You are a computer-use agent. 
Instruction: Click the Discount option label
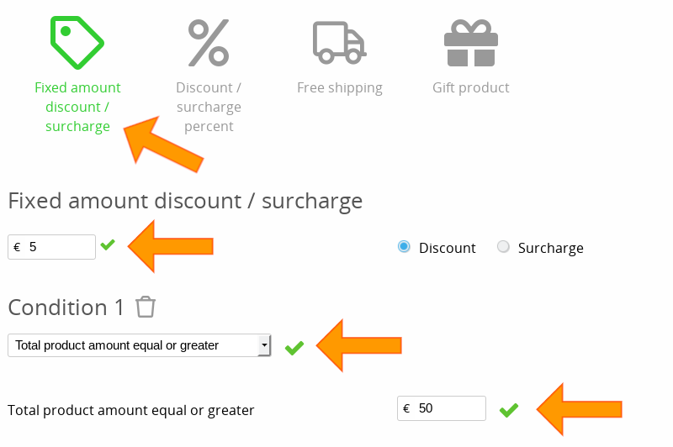(x=447, y=248)
